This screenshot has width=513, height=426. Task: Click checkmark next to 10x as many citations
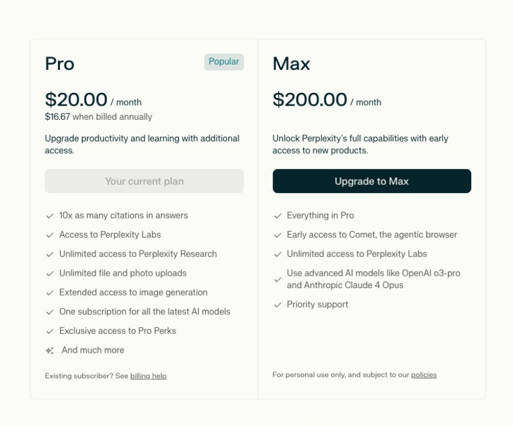pyautogui.click(x=50, y=216)
